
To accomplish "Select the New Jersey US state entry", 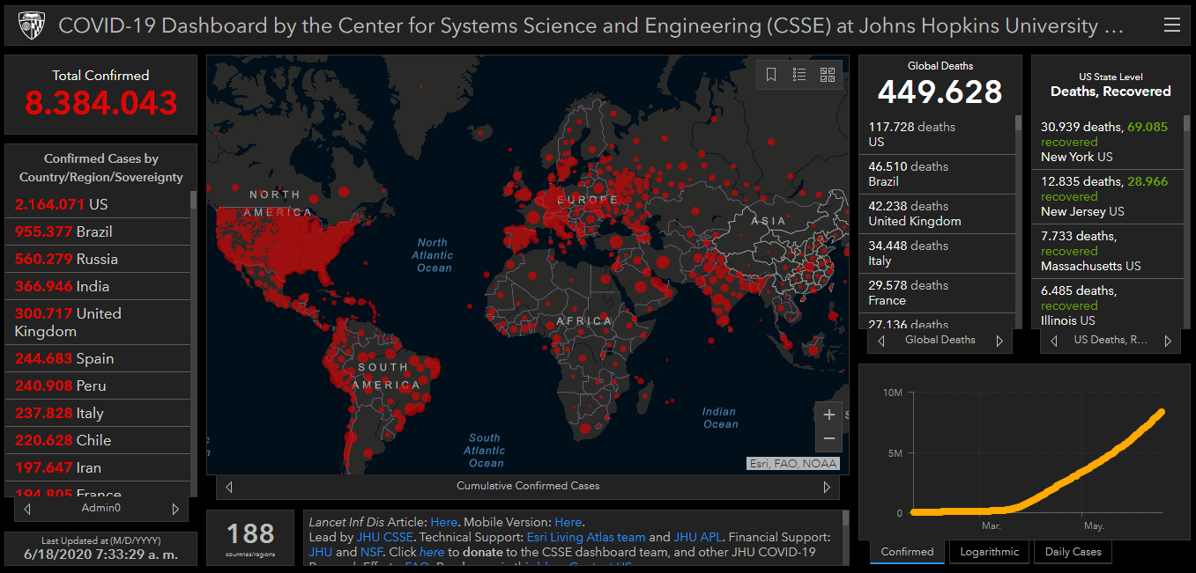I will [1108, 196].
